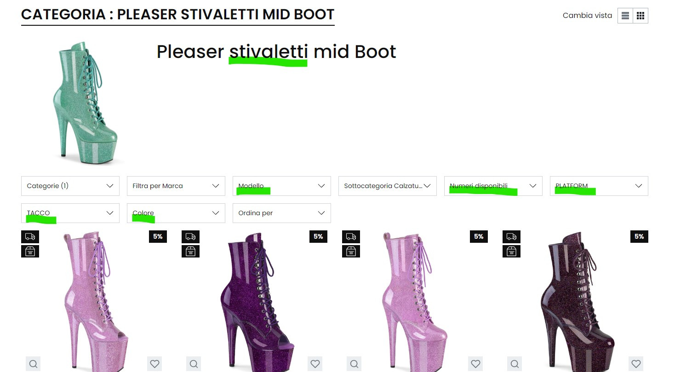This screenshot has width=692, height=372.
Task: Click quick-view magnifier on first pink boot
Action: point(33,364)
